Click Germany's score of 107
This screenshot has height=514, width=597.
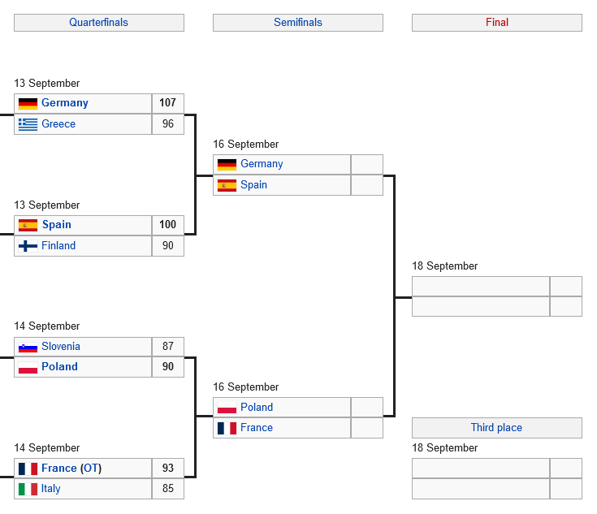point(167,103)
